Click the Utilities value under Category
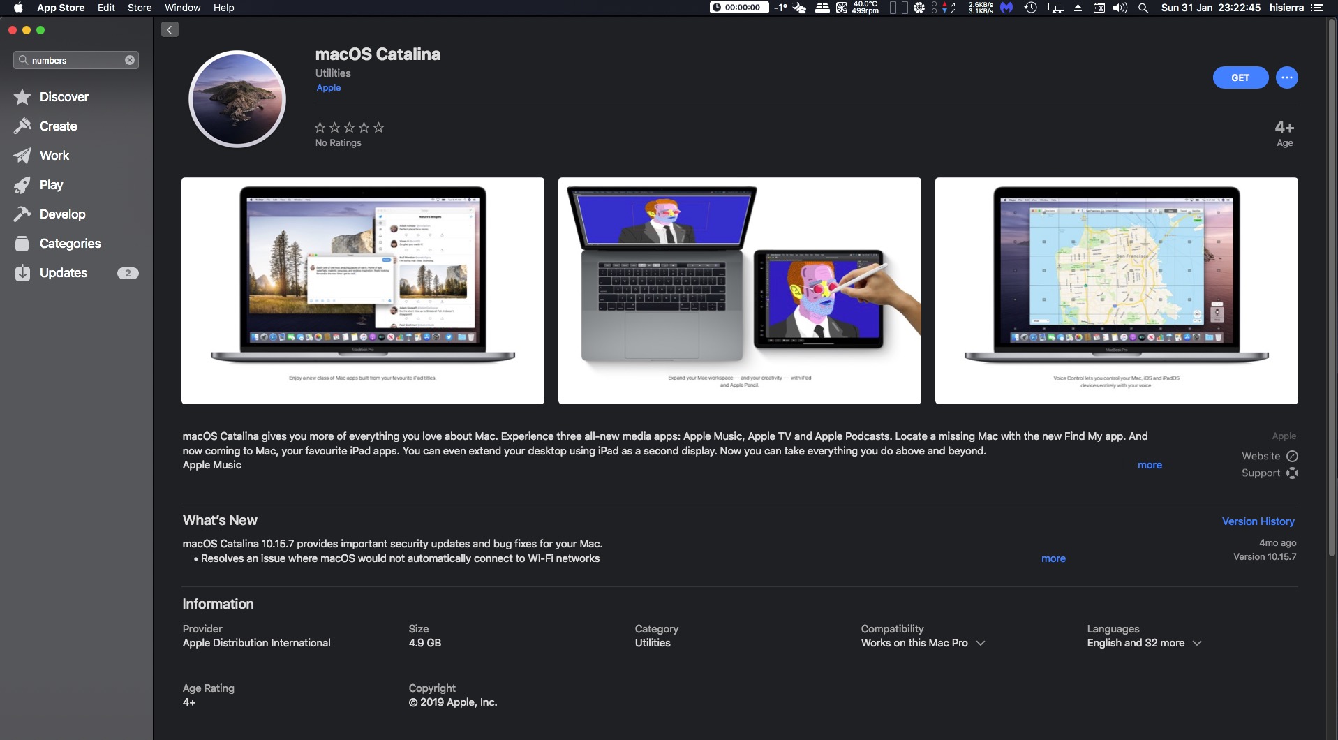This screenshot has height=740, width=1338. point(653,643)
